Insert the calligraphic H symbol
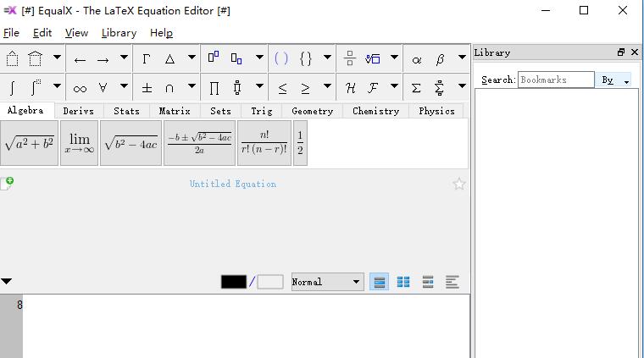This screenshot has width=644, height=358. 350,88
